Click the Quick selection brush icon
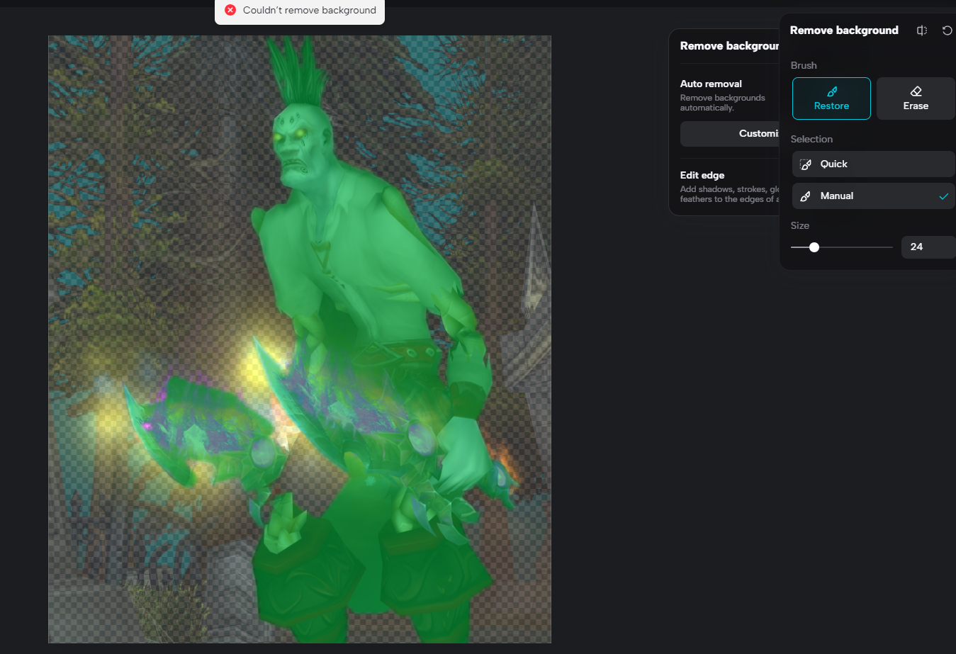This screenshot has width=956, height=654. coord(806,164)
